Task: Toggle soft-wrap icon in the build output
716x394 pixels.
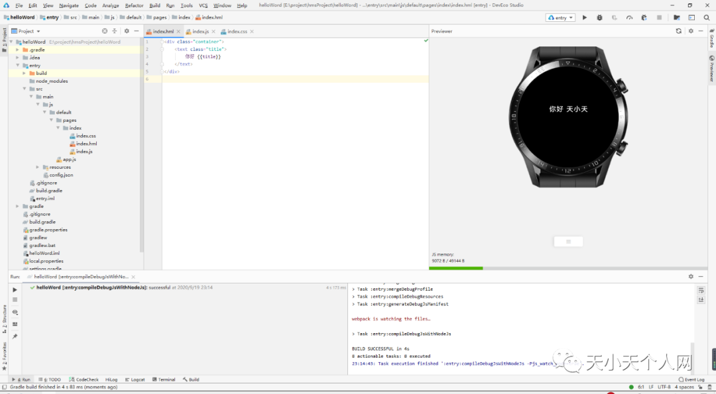Action: [x=701, y=290]
